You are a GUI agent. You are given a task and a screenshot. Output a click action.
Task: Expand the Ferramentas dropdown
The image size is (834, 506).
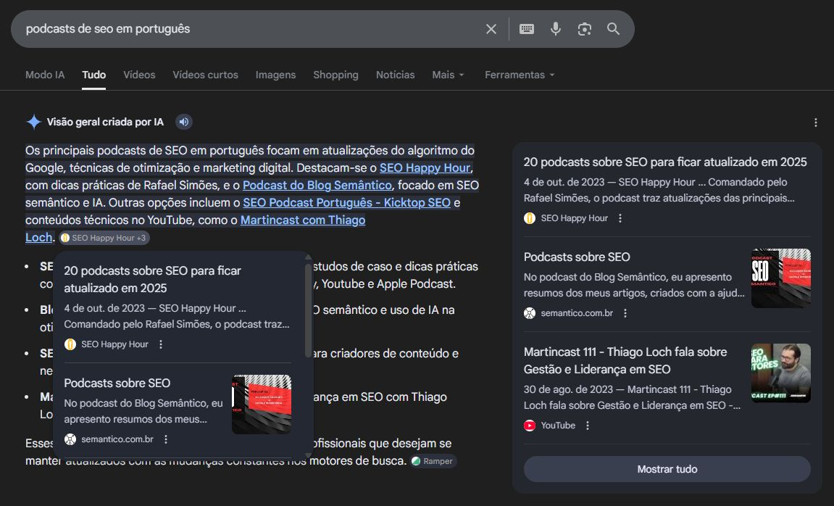519,75
